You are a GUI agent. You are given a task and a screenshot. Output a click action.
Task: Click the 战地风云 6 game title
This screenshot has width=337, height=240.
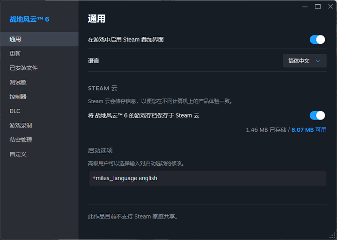click(29, 19)
